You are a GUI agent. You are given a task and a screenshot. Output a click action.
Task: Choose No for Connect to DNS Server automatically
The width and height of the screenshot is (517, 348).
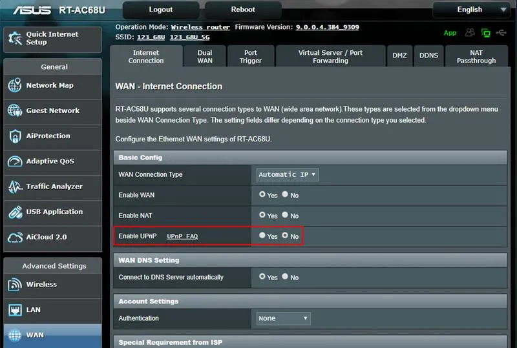click(285, 276)
